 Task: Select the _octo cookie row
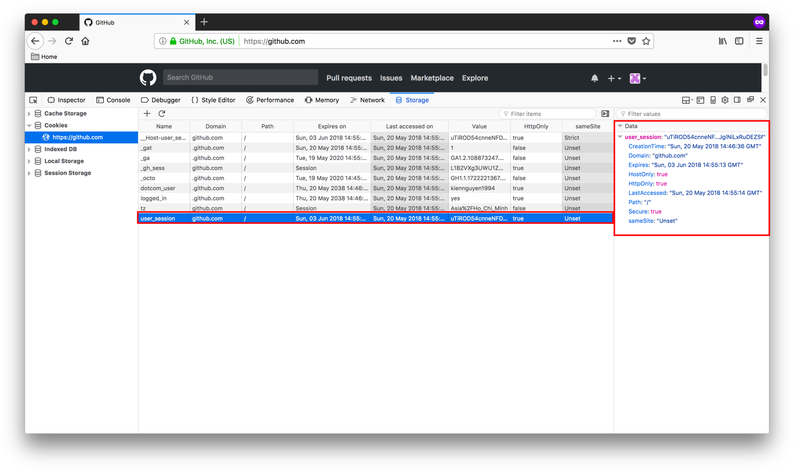[376, 178]
